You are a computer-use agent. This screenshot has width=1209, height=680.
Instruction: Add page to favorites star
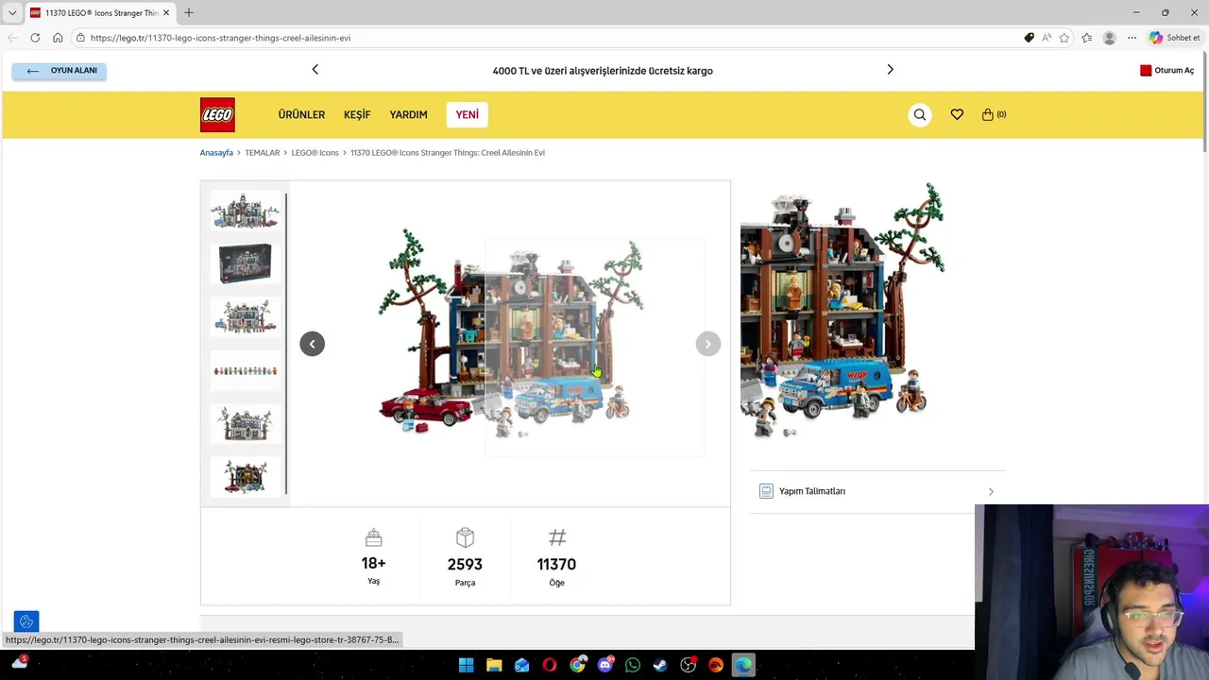coord(1064,38)
